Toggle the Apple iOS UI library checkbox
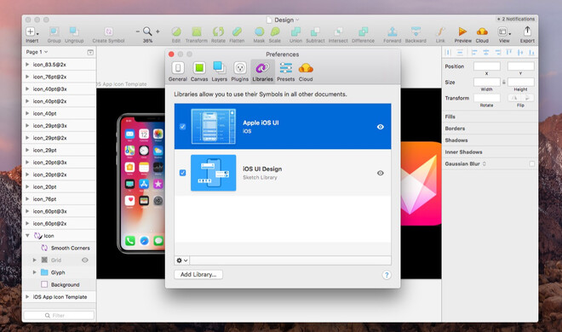 tap(182, 127)
